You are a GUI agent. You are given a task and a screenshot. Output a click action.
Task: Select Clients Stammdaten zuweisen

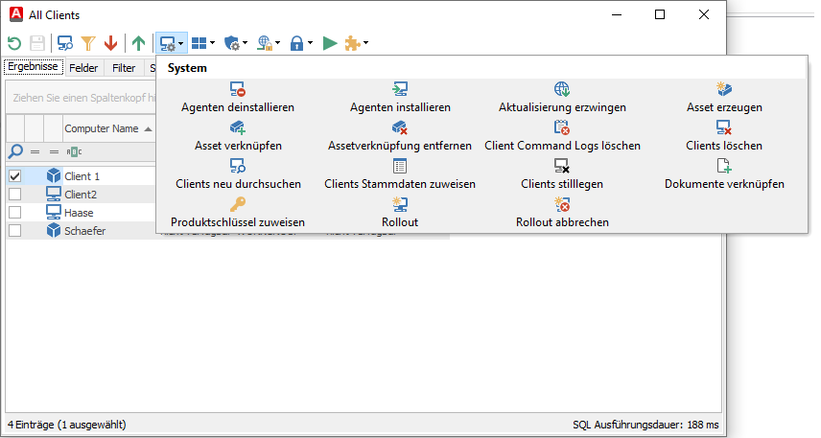[x=400, y=174]
